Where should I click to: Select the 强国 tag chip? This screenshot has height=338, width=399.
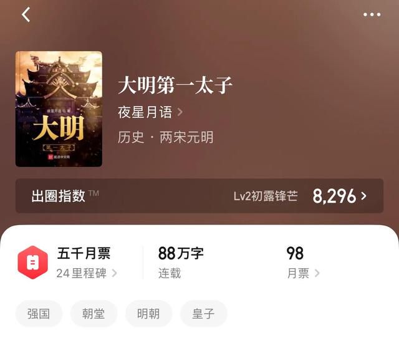[39, 314]
